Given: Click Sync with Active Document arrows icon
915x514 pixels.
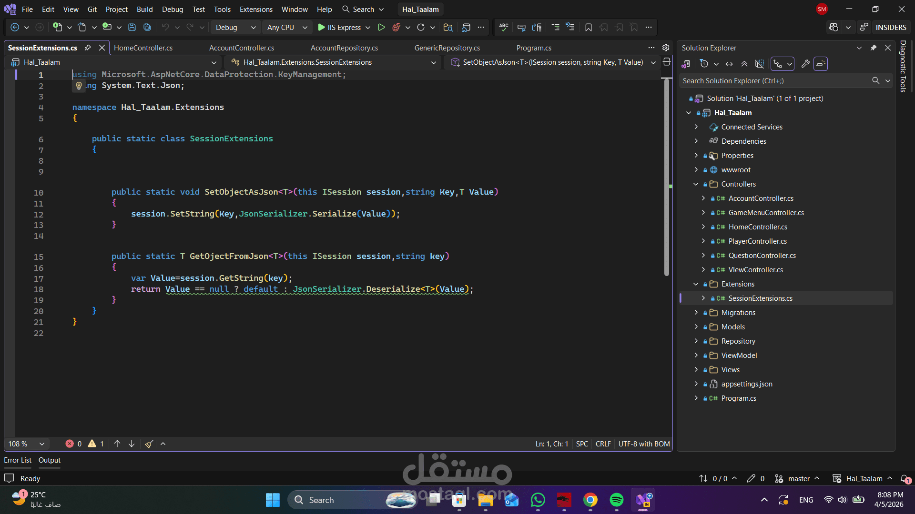Looking at the screenshot, I should tap(729, 64).
